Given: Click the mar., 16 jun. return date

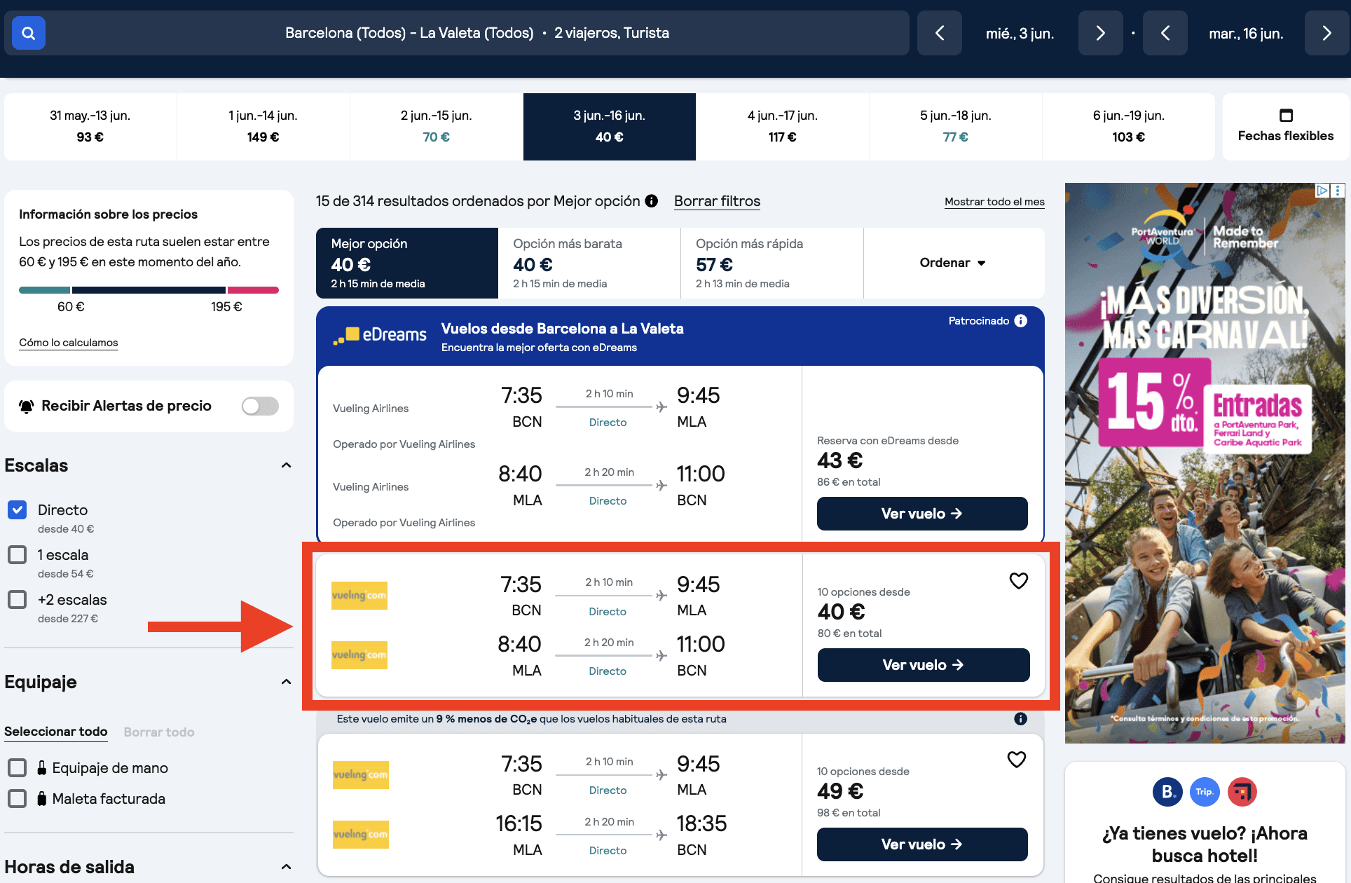Looking at the screenshot, I should pyautogui.click(x=1246, y=34).
